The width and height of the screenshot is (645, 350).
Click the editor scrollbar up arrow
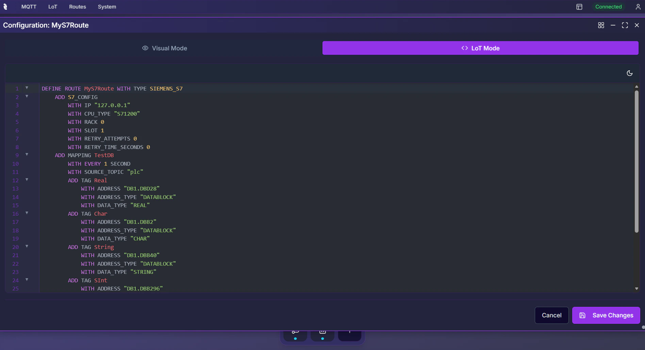coord(636,87)
